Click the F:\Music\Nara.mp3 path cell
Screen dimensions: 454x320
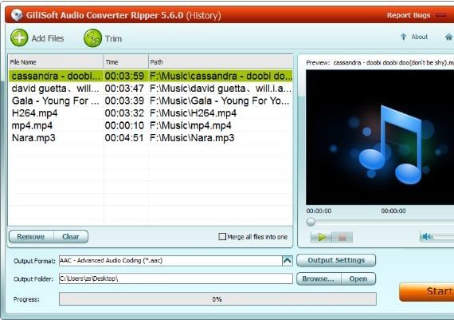192,138
